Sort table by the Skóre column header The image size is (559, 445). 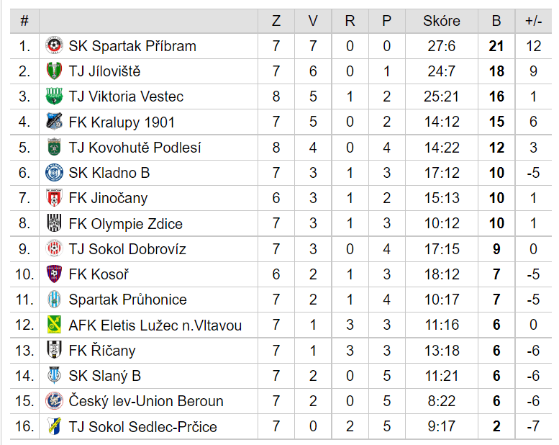click(442, 21)
